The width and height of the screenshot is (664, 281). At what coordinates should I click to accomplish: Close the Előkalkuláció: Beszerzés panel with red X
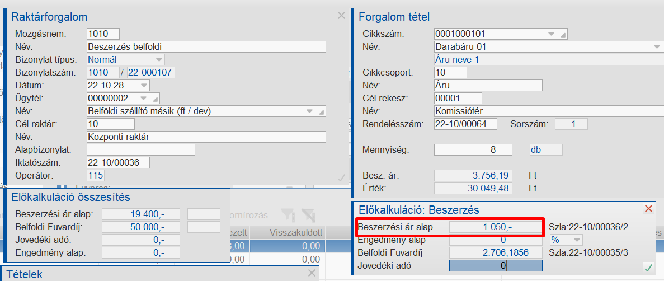648,209
